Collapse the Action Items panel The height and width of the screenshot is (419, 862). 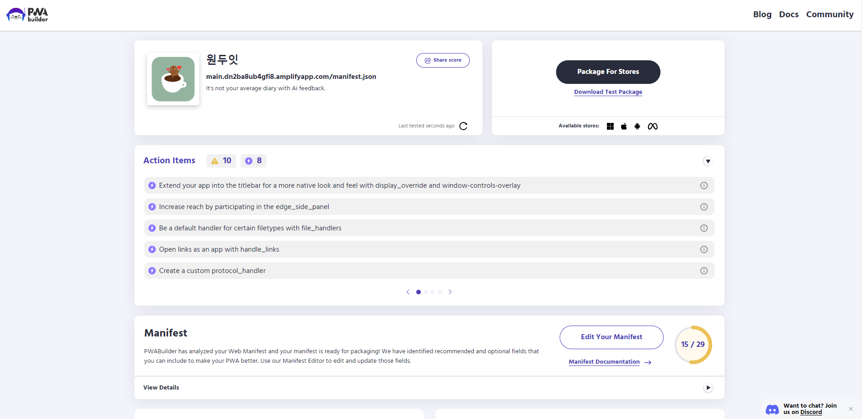coord(708,161)
